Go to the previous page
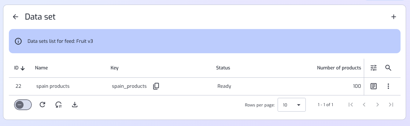The height and width of the screenshot is (126, 410). [364, 105]
